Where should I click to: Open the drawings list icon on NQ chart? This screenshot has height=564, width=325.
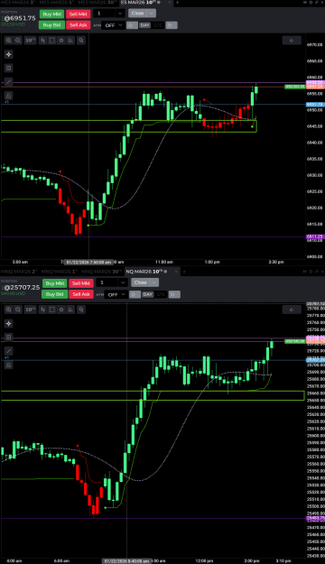click(9, 337)
